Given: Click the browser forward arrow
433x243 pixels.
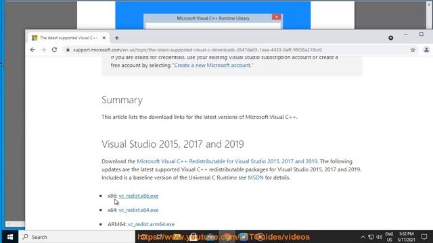Looking at the screenshot, I should (x=43, y=50).
